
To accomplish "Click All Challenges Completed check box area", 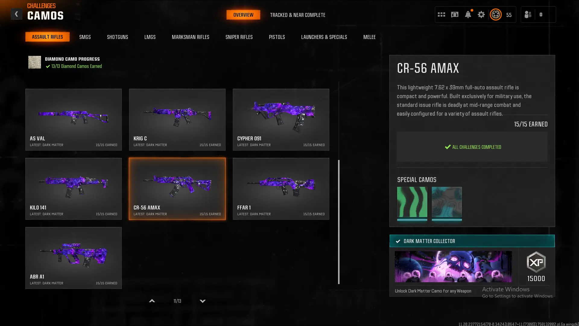I will click(x=472, y=147).
